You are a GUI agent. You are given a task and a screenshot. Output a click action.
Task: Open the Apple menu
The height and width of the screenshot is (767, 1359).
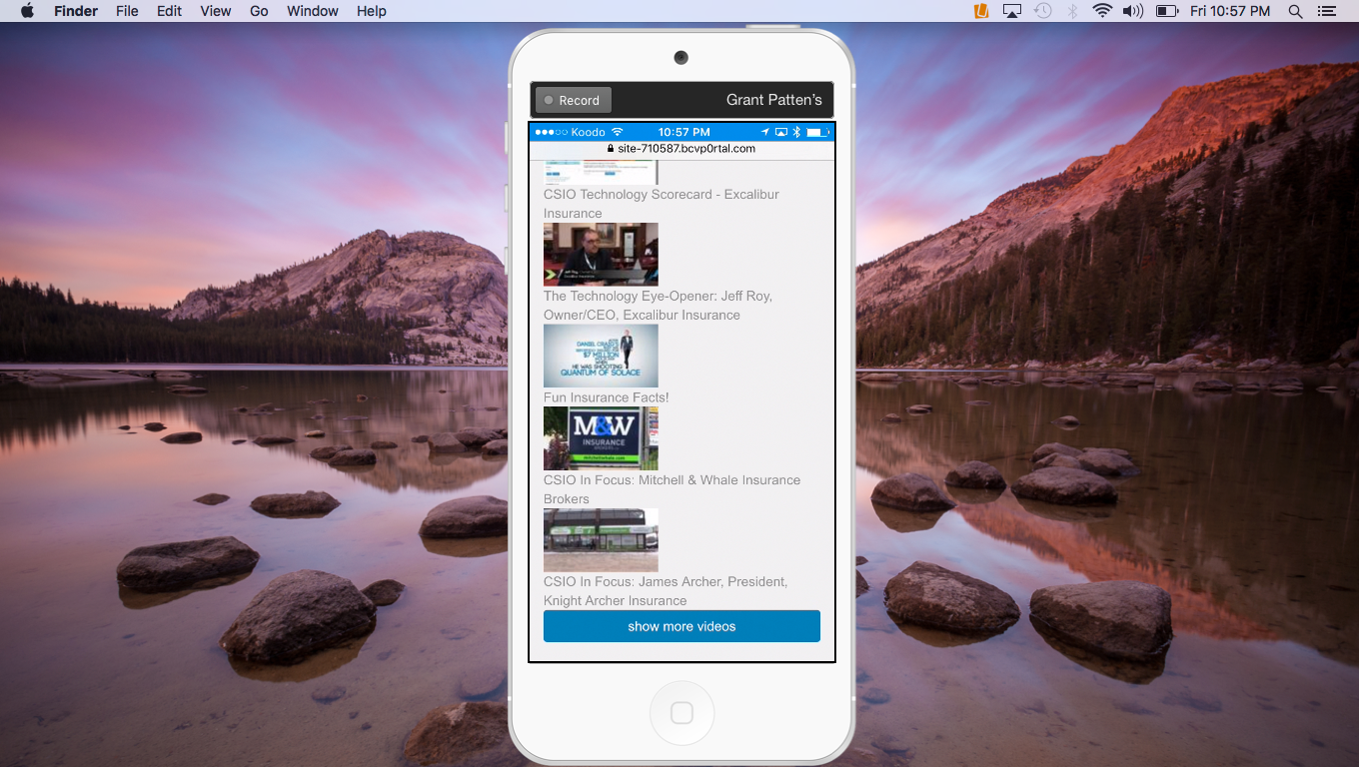pos(27,11)
